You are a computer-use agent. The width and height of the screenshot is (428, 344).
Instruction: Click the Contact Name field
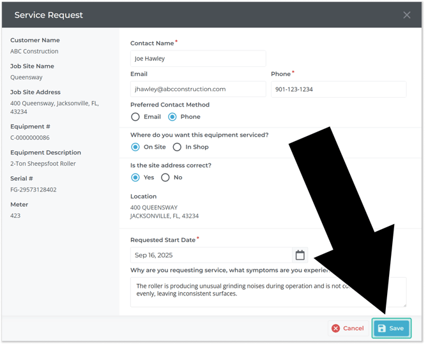198,59
